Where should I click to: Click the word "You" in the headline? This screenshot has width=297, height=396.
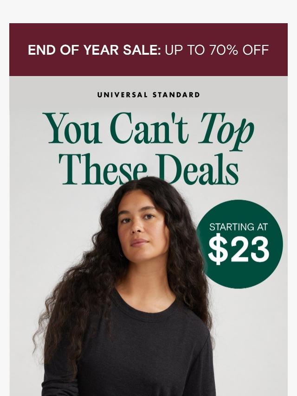click(x=72, y=129)
